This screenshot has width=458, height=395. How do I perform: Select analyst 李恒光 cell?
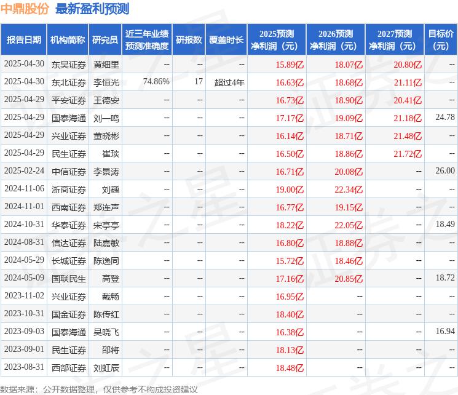point(106,82)
